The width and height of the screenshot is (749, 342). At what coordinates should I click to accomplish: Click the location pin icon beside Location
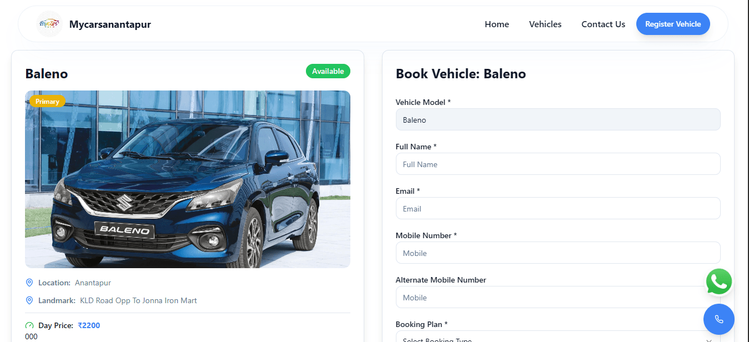pos(29,283)
